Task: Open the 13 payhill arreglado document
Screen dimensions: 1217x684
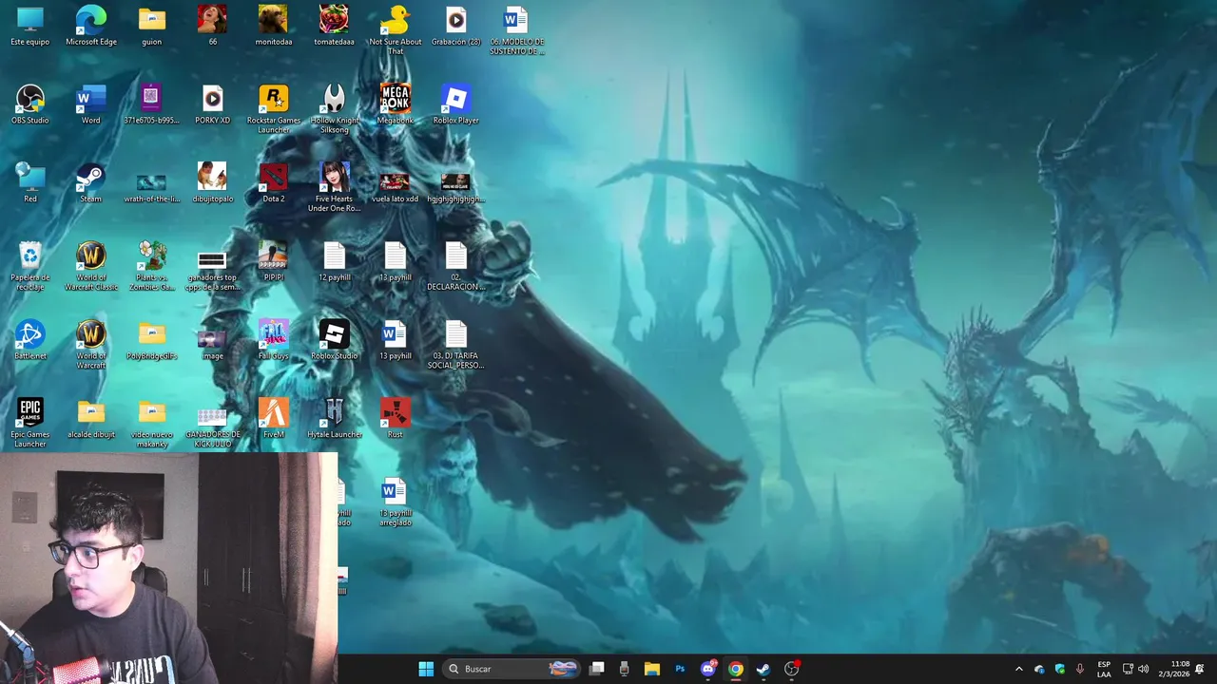Action: click(x=395, y=501)
